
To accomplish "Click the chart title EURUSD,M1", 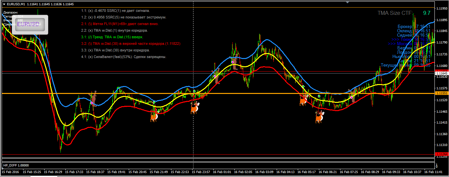I will 16,4.
